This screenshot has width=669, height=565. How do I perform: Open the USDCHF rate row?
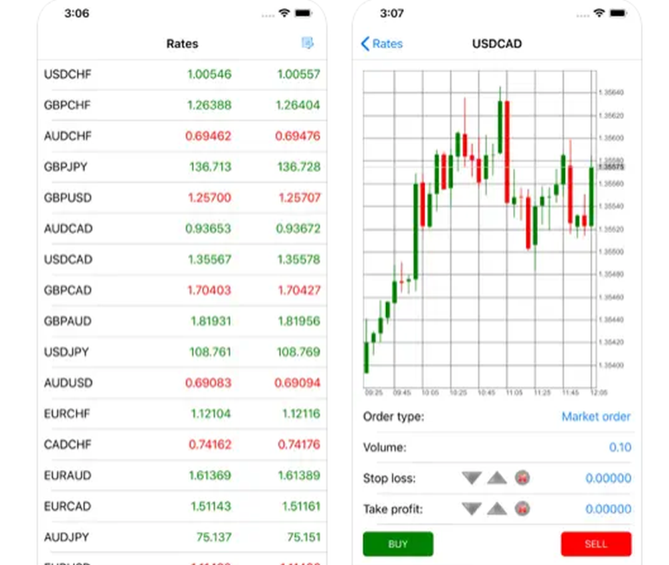tap(182, 74)
